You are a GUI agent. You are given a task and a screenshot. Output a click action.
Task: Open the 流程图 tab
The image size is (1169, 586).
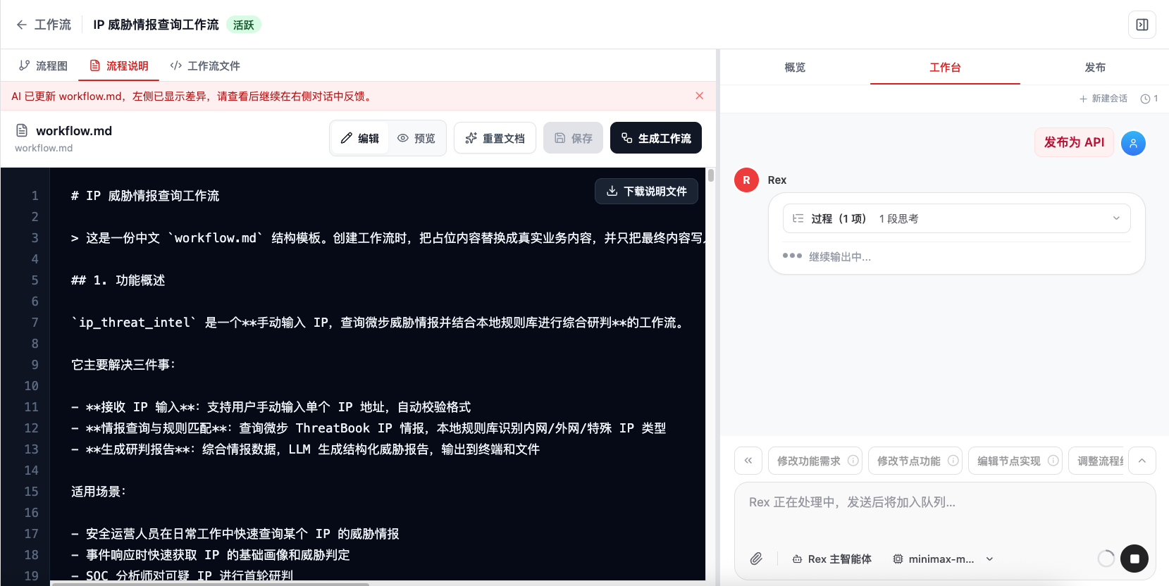(x=44, y=66)
